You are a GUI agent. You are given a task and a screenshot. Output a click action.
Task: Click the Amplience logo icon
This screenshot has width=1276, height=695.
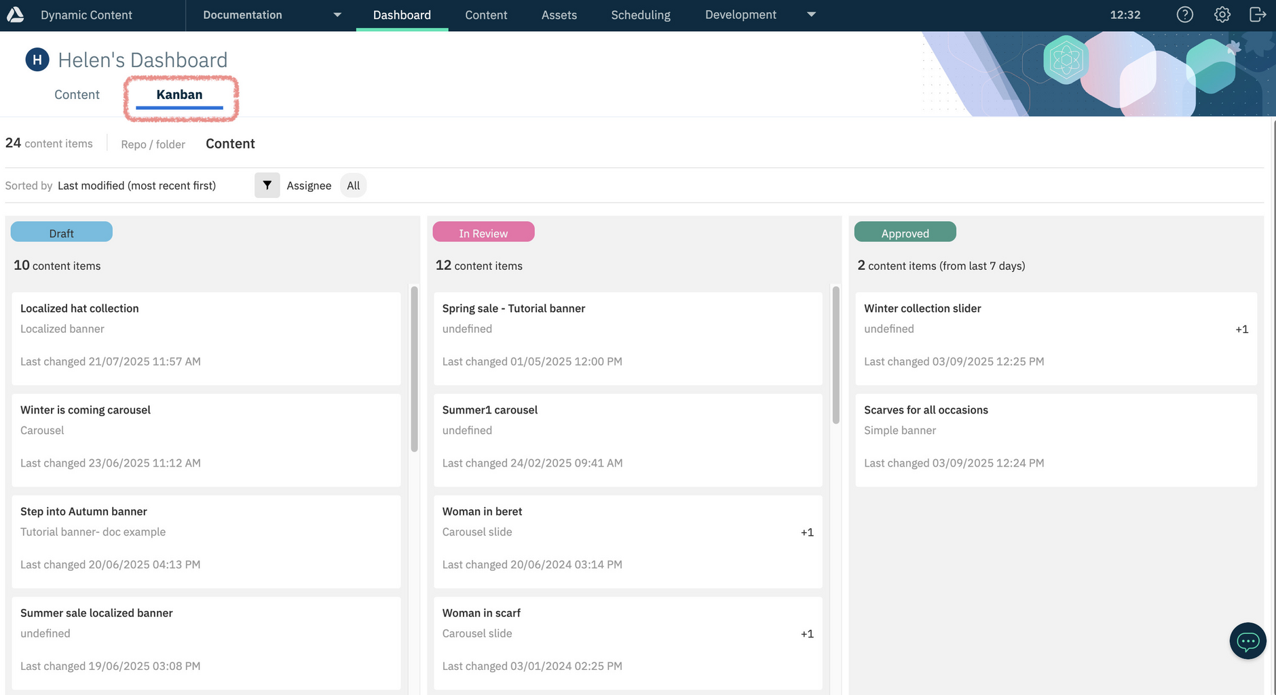coord(15,15)
